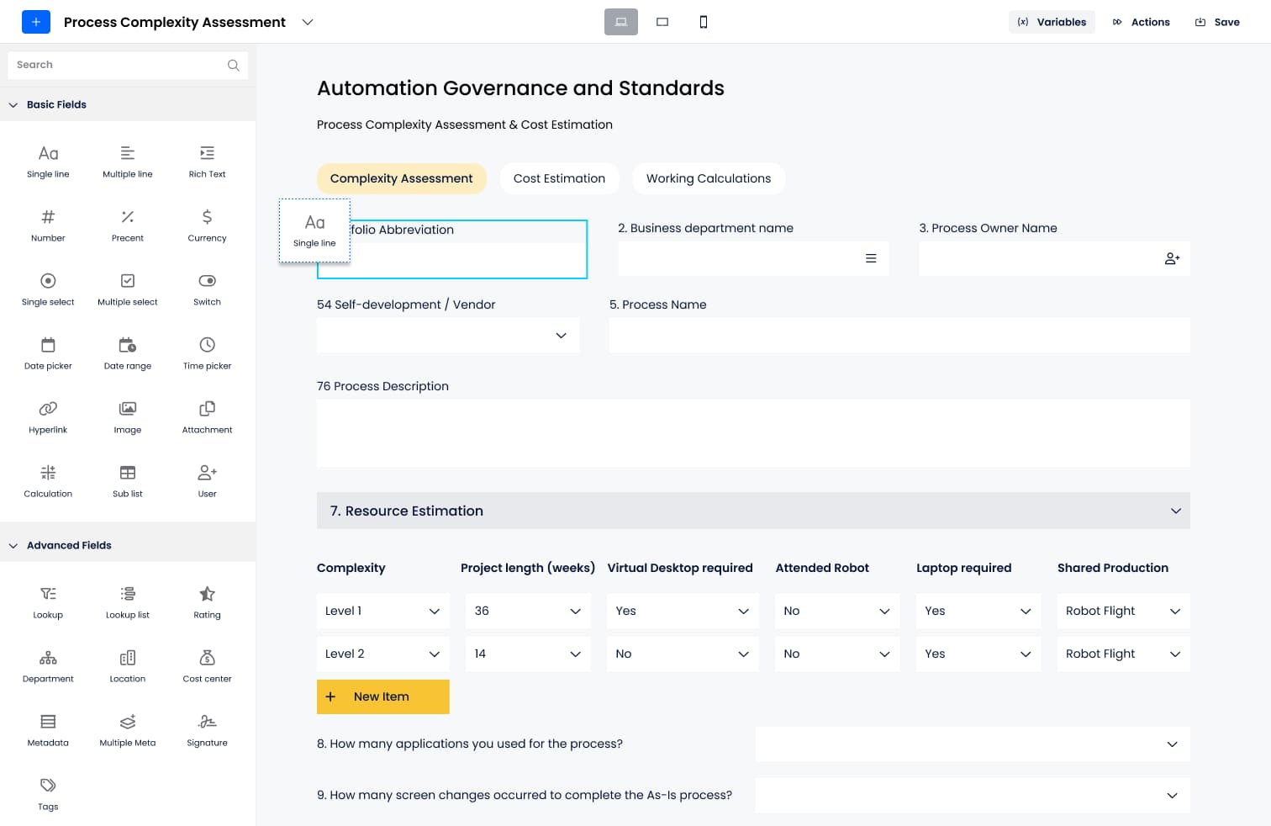Screen dimensions: 1271x826
Task: Select the Switch toggle field
Action: coord(207,281)
